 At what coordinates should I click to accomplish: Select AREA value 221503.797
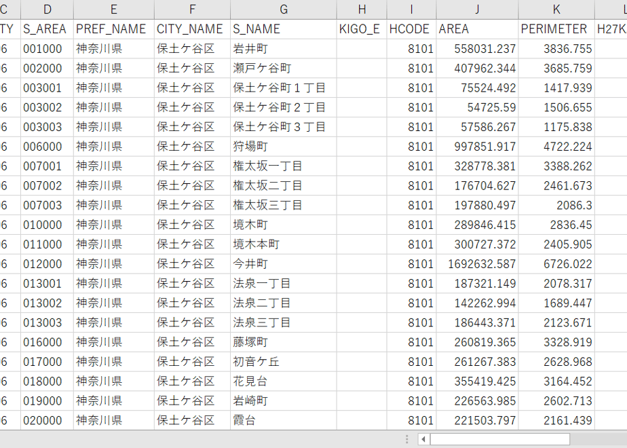[478, 421]
